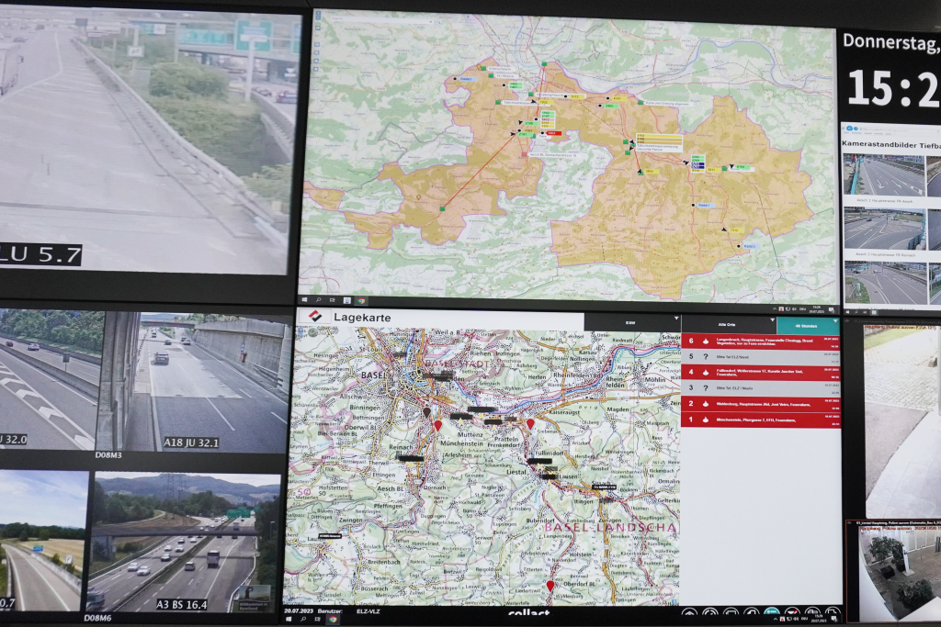Expand the Alle Orte location dropdown
Image resolution: width=941 pixels, height=627 pixels.
[727, 324]
